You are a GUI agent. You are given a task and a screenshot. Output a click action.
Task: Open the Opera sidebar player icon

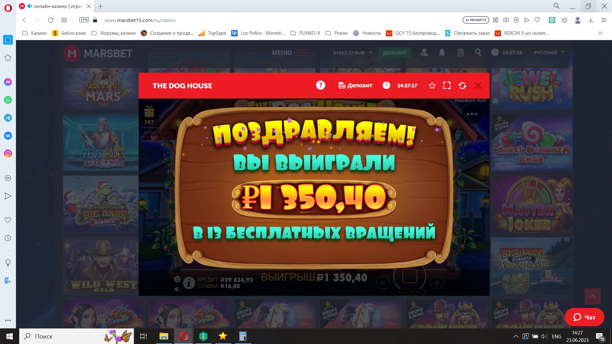pyautogui.click(x=8, y=178)
